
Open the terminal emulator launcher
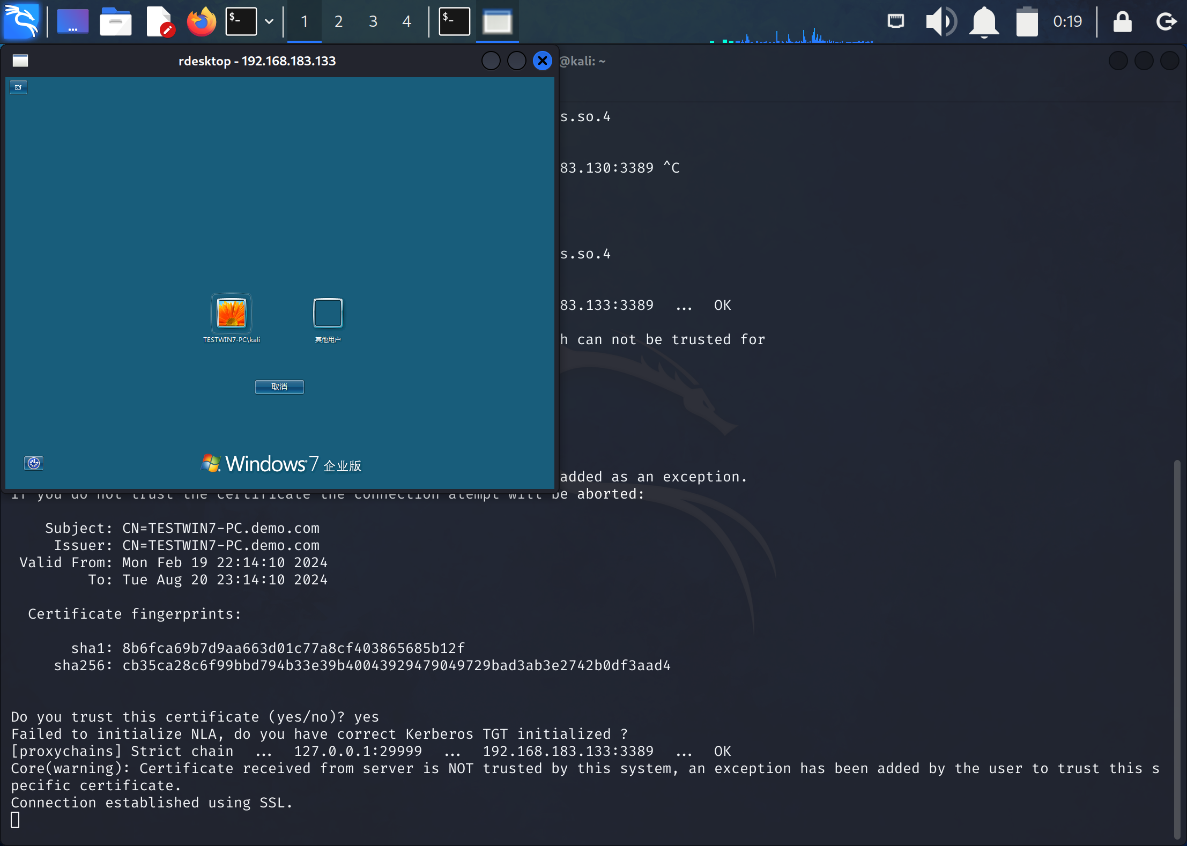click(241, 21)
